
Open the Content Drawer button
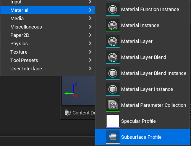(x=80, y=113)
